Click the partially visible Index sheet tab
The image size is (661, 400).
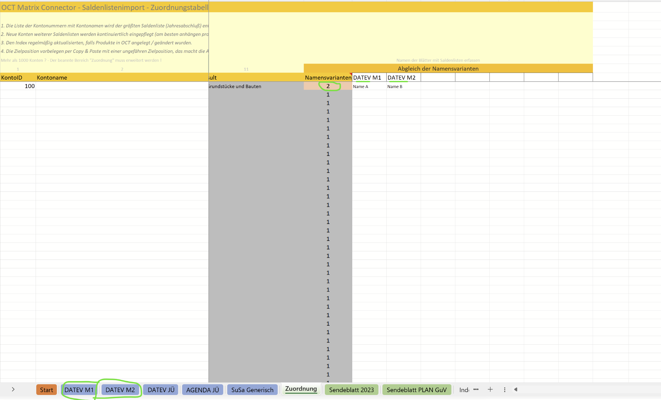click(x=464, y=390)
